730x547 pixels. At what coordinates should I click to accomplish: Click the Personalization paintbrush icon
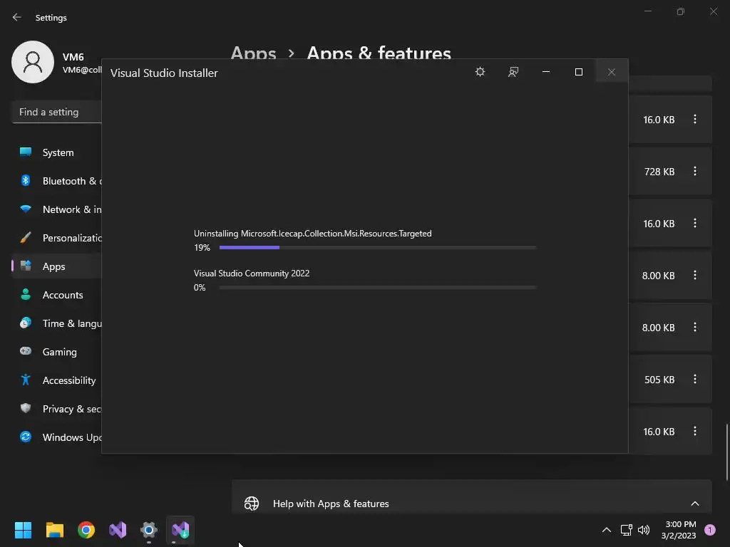click(x=26, y=237)
